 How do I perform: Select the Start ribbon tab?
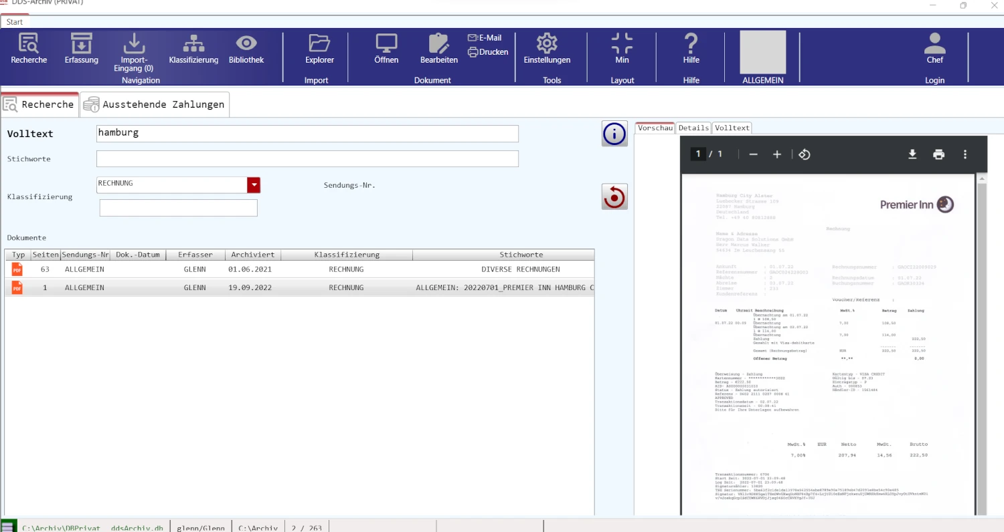15,22
